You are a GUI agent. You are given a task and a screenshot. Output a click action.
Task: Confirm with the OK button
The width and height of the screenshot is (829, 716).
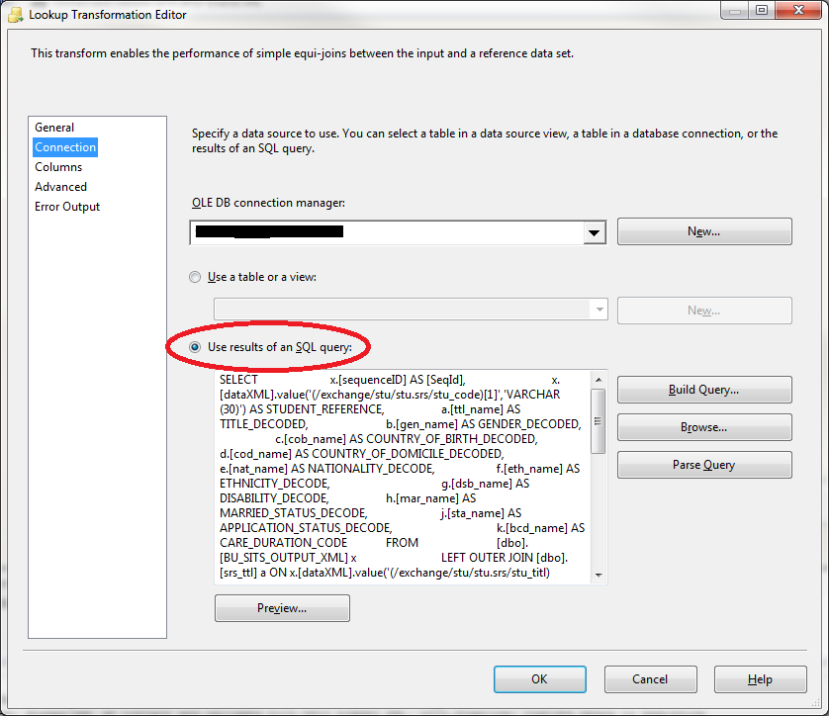coord(538,679)
